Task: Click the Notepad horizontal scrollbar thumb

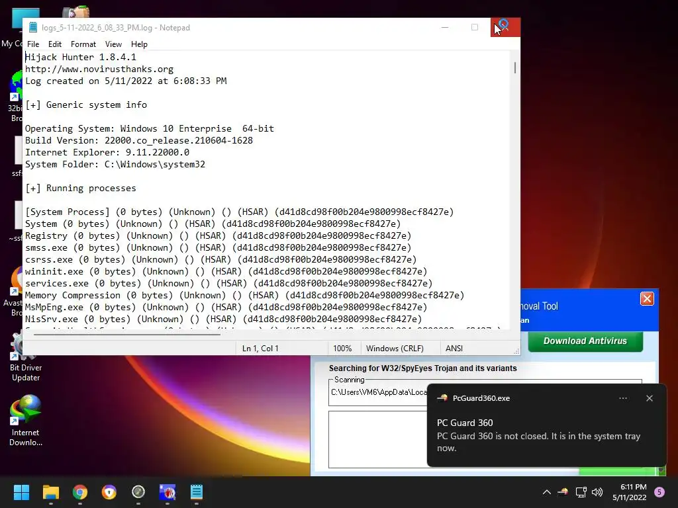Action: (x=126, y=334)
